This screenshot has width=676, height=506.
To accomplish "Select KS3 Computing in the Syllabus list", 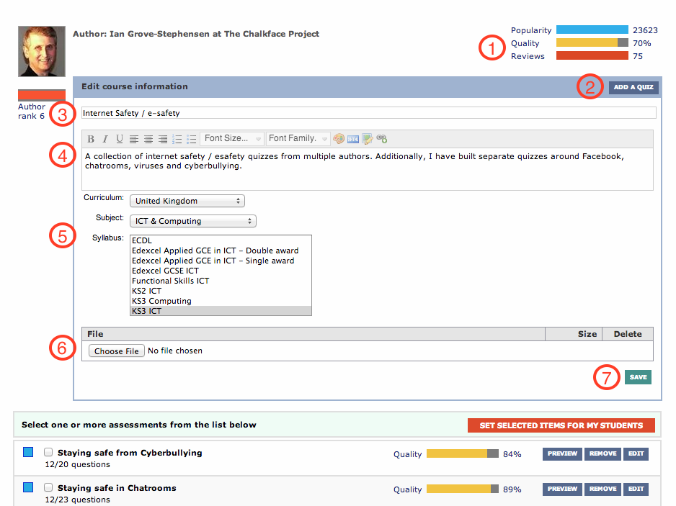I will point(161,301).
